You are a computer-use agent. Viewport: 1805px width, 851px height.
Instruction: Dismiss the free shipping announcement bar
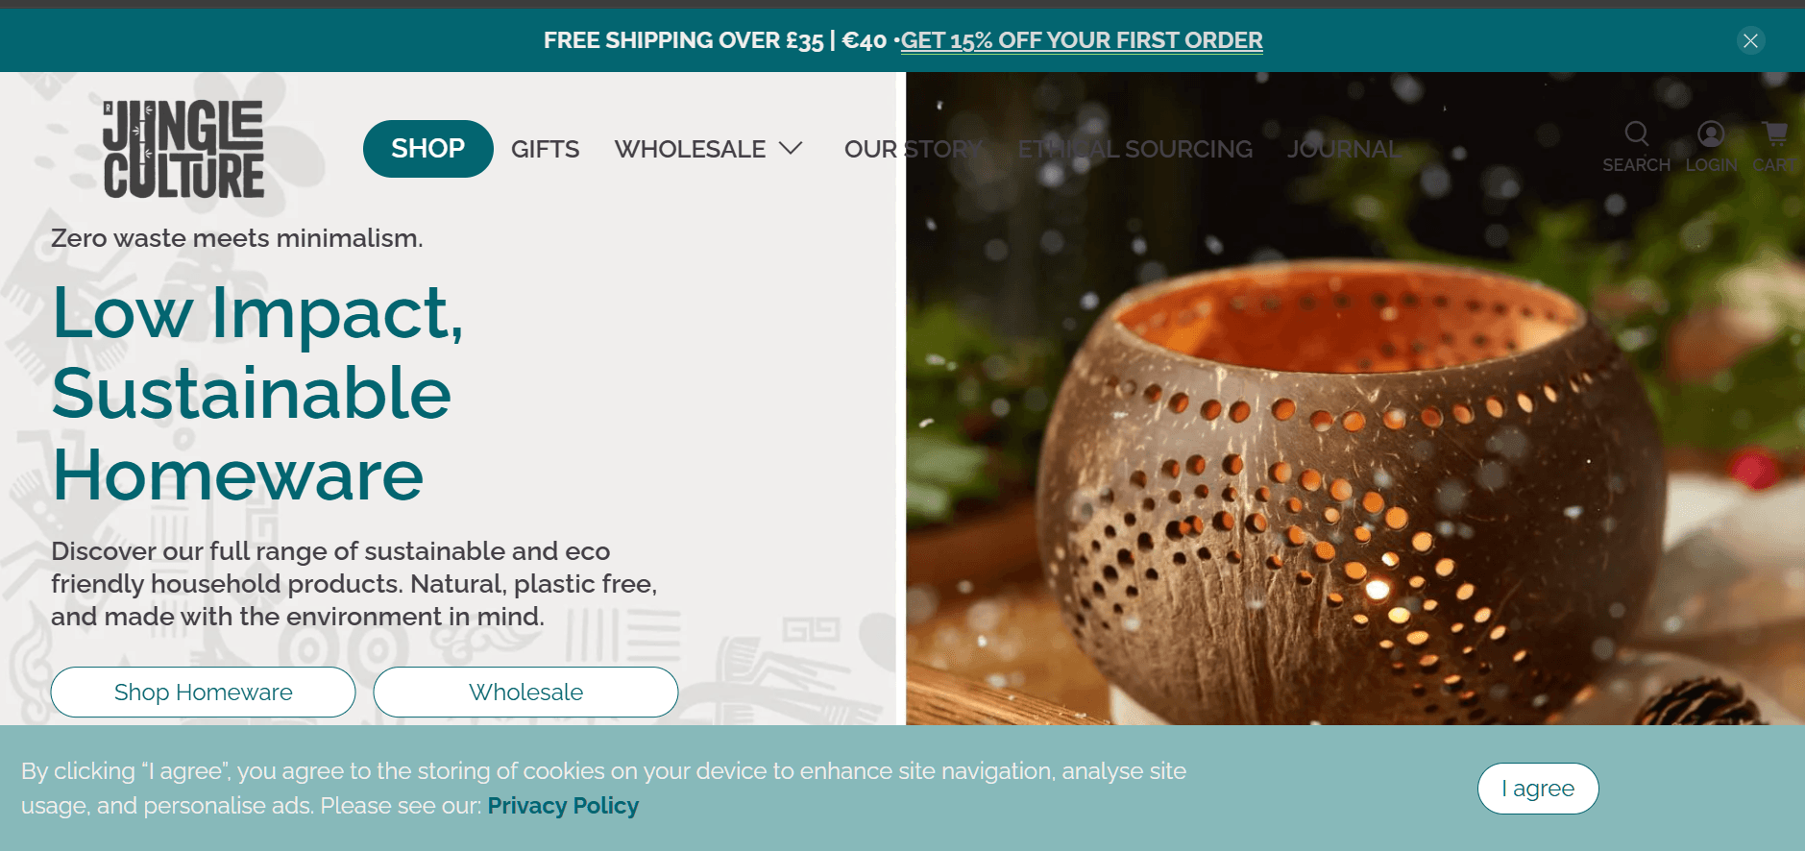coord(1750,40)
